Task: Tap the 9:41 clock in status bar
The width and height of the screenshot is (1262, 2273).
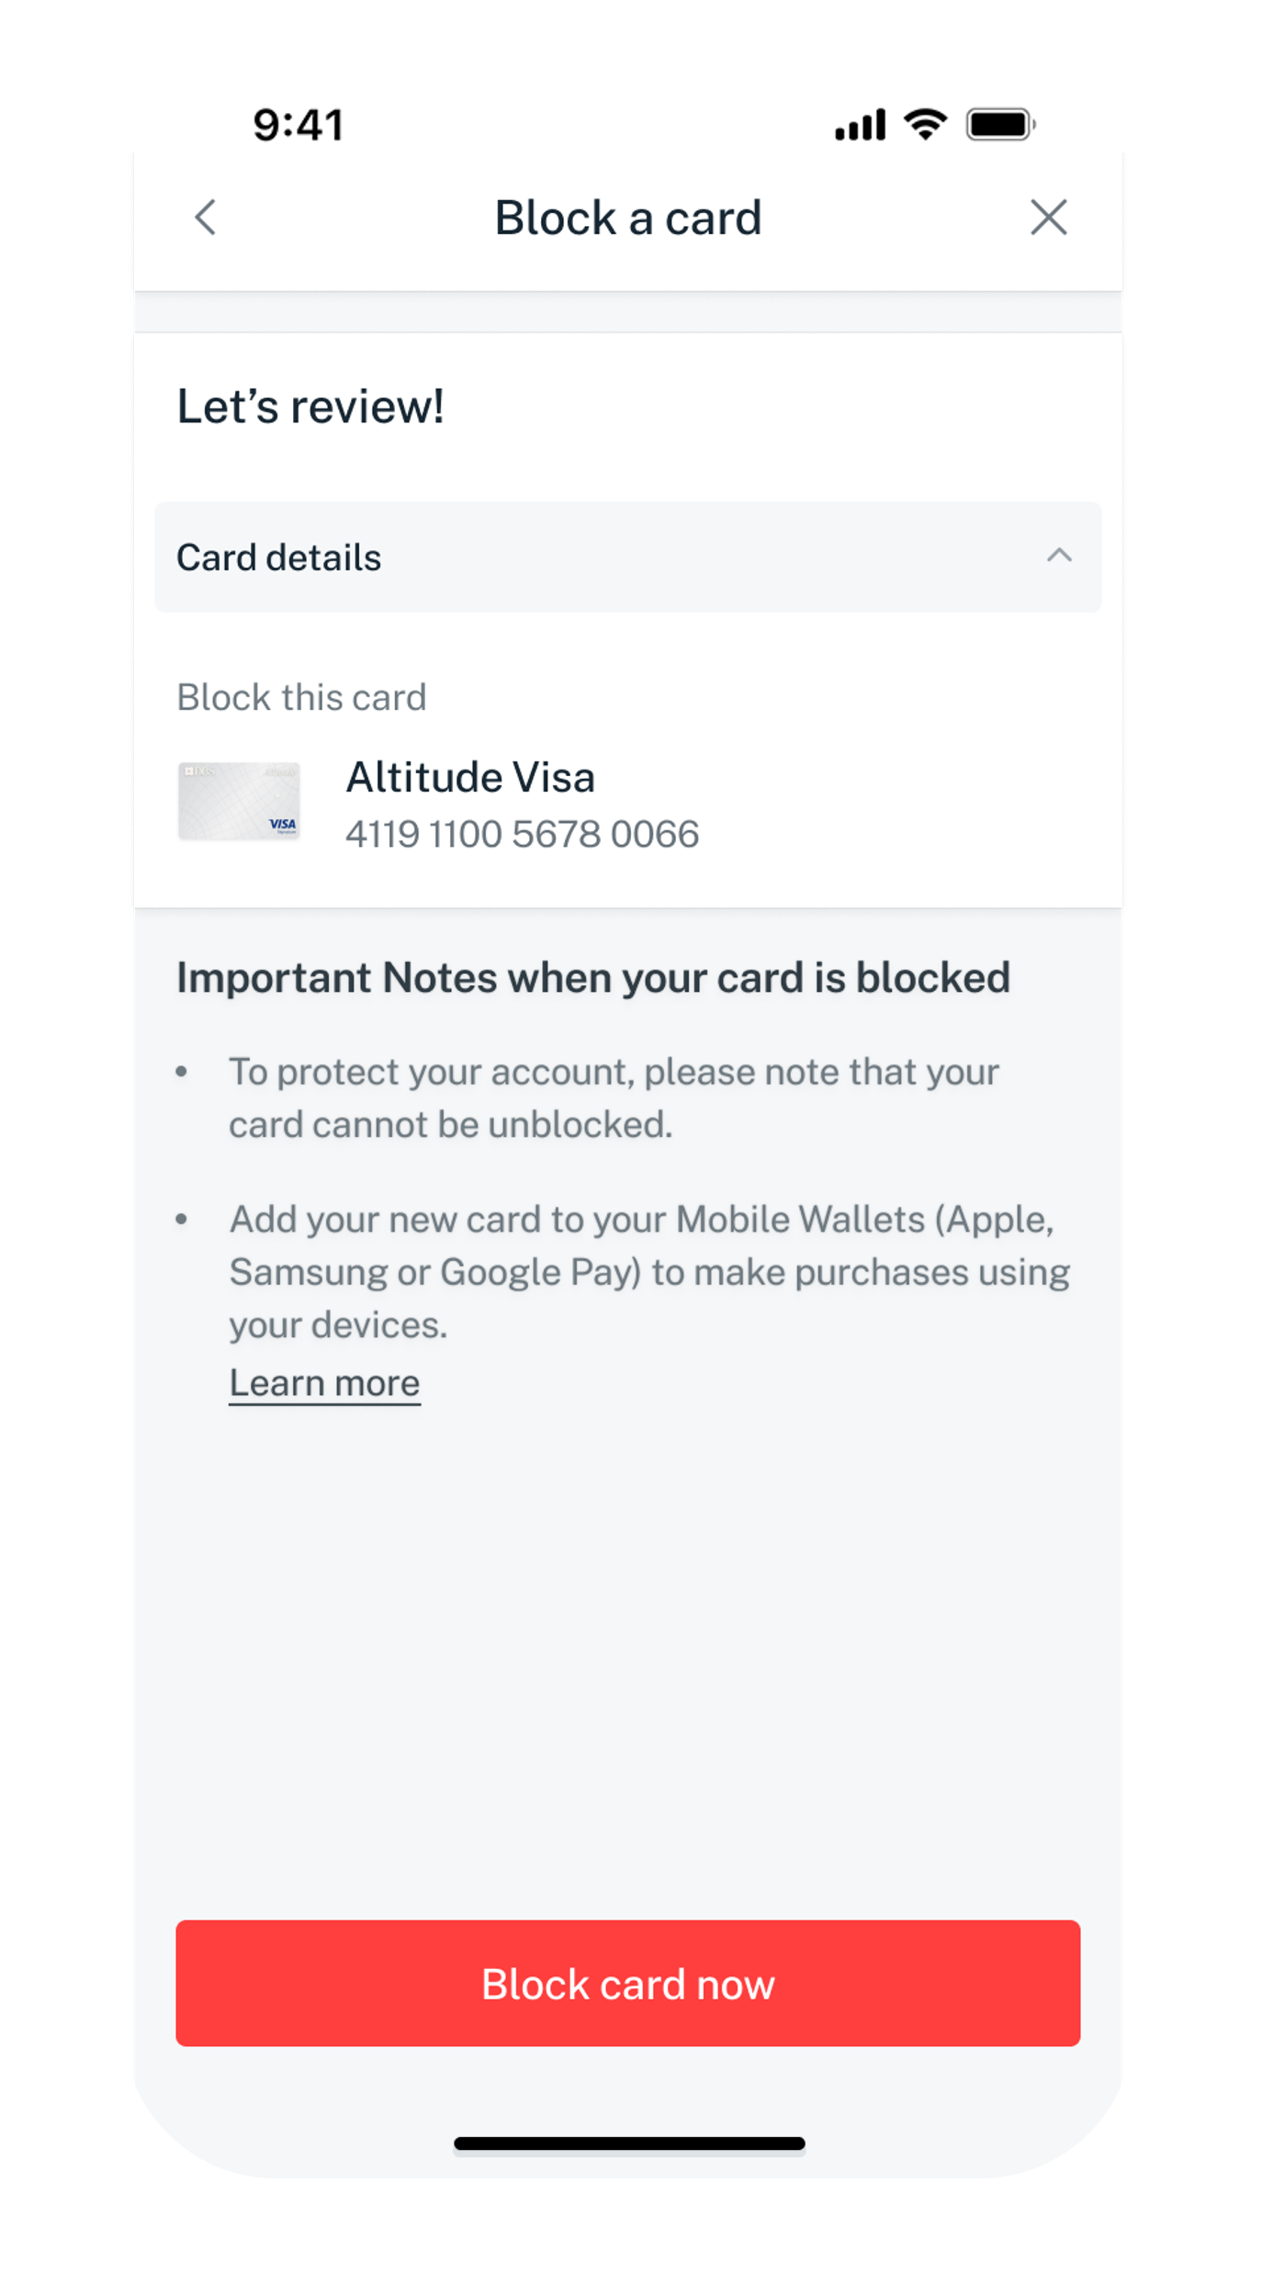Action: pos(299,125)
